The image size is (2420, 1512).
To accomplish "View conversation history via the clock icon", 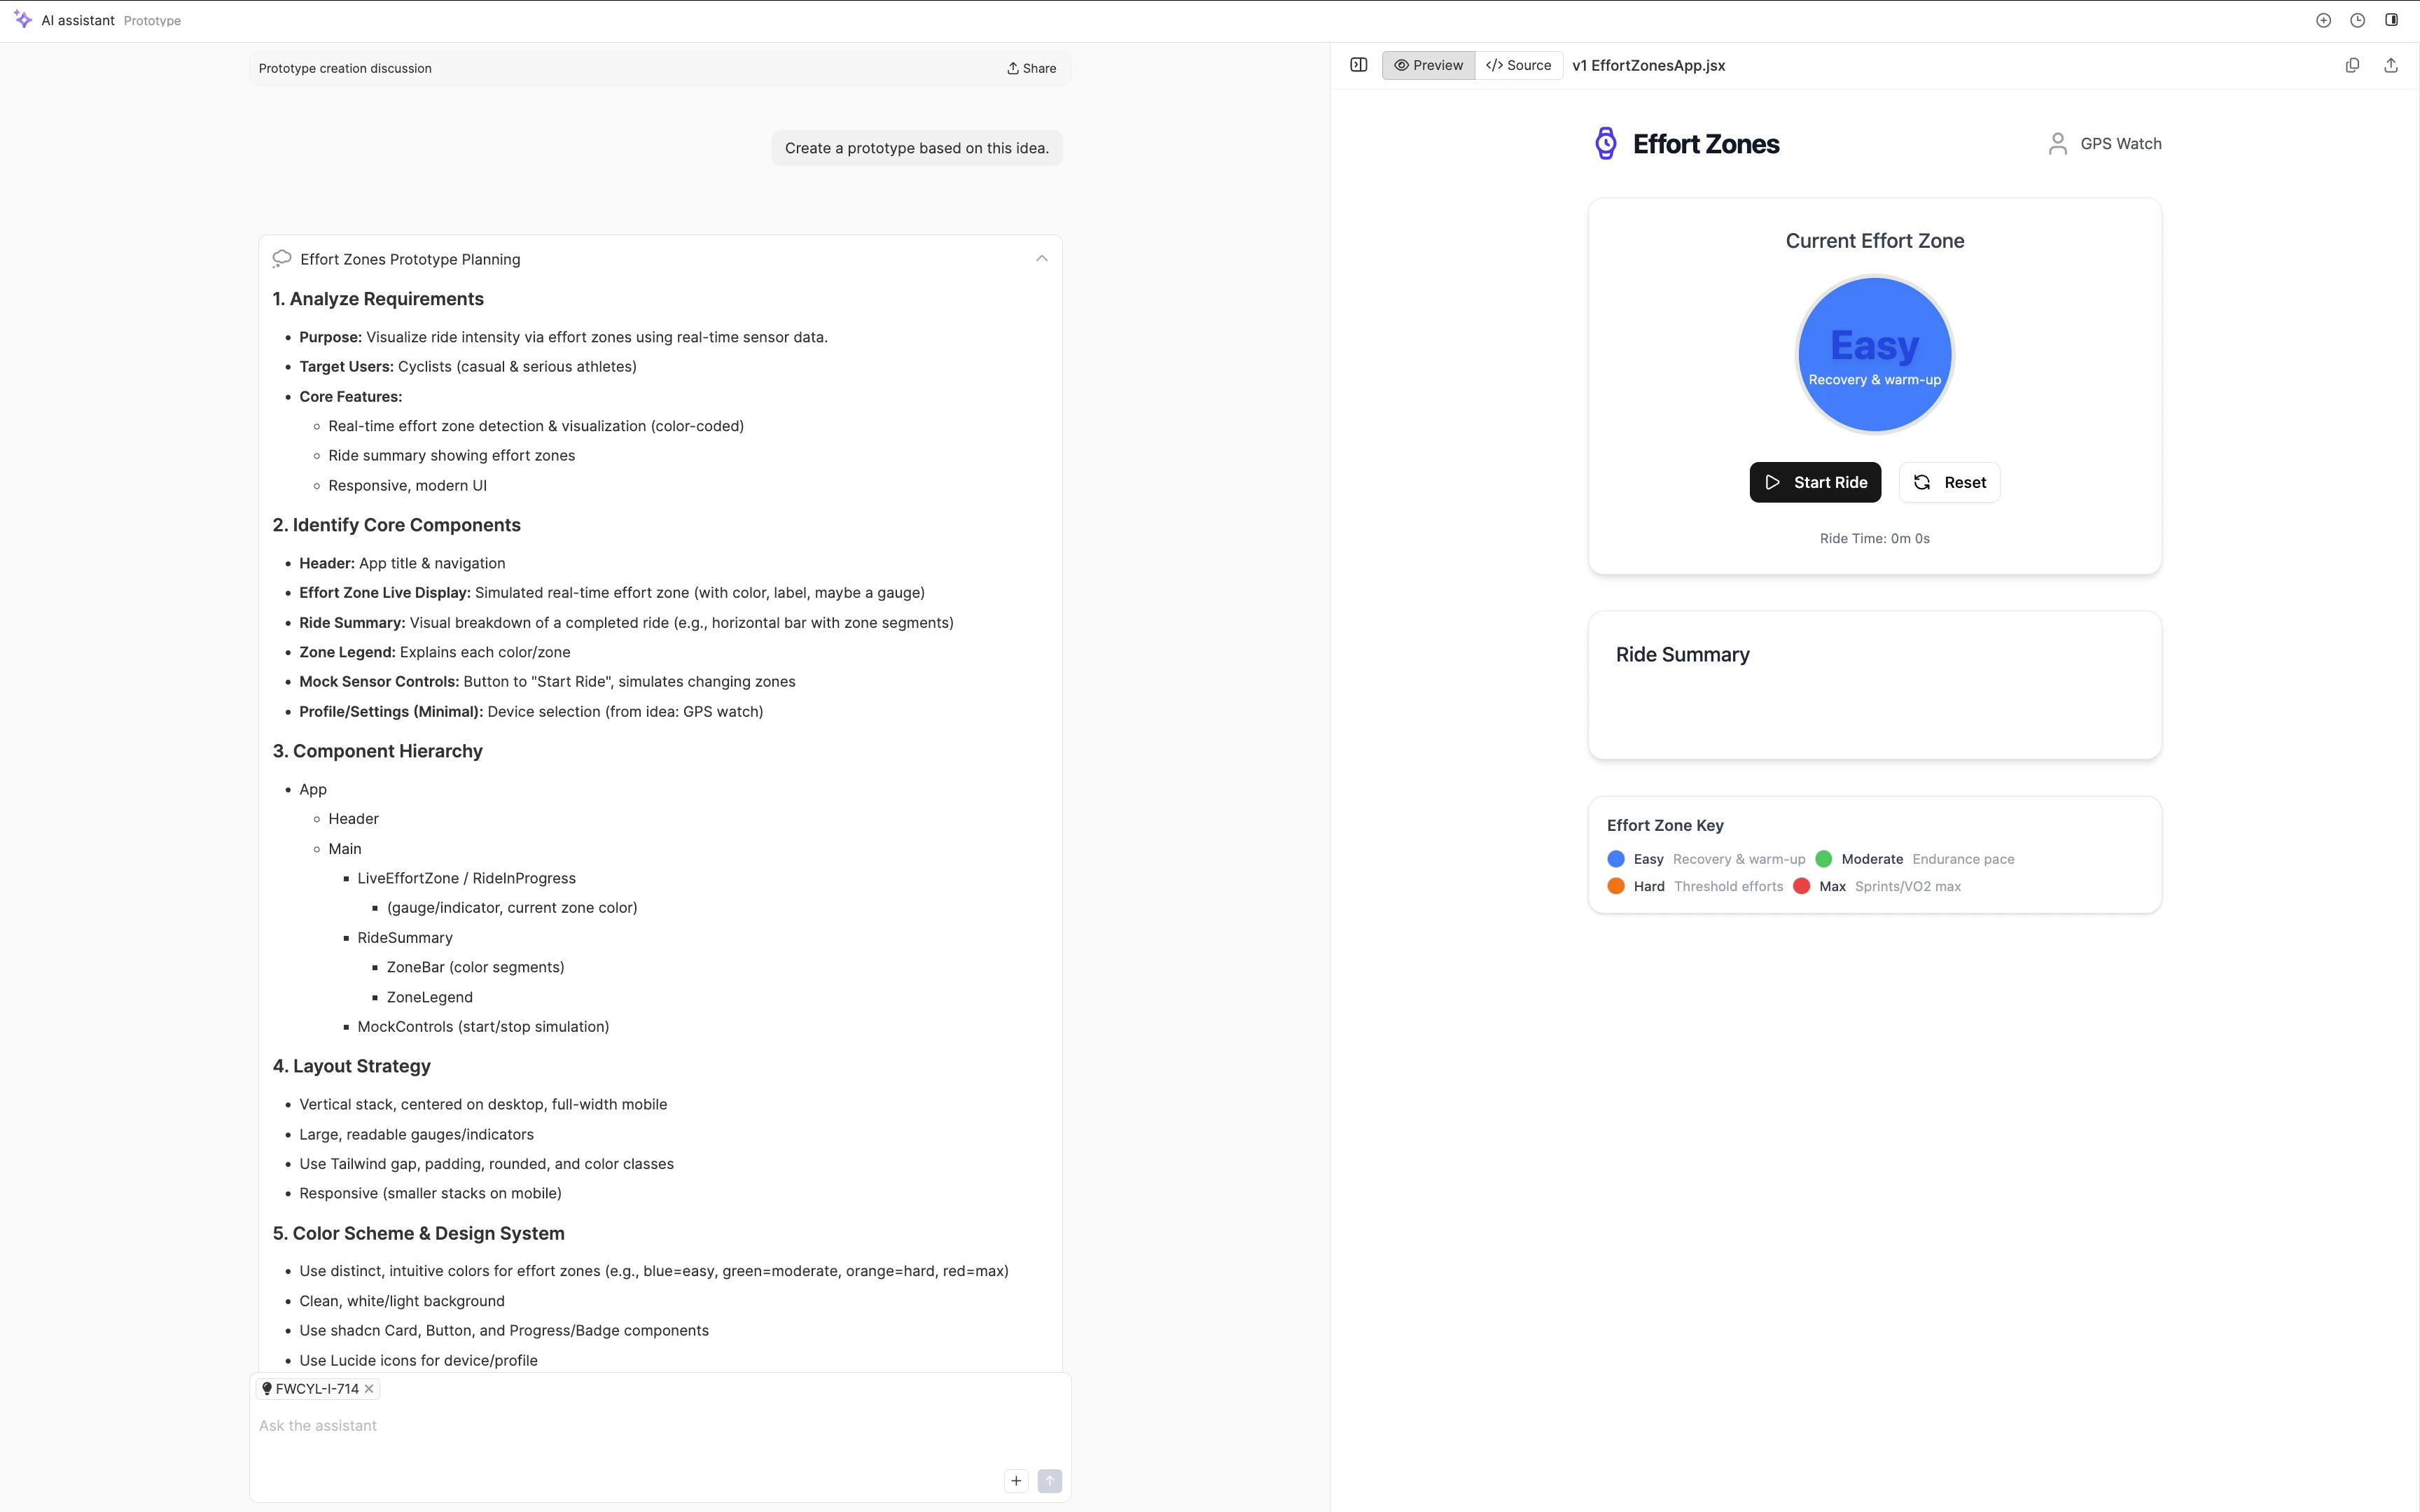I will [x=2357, y=20].
